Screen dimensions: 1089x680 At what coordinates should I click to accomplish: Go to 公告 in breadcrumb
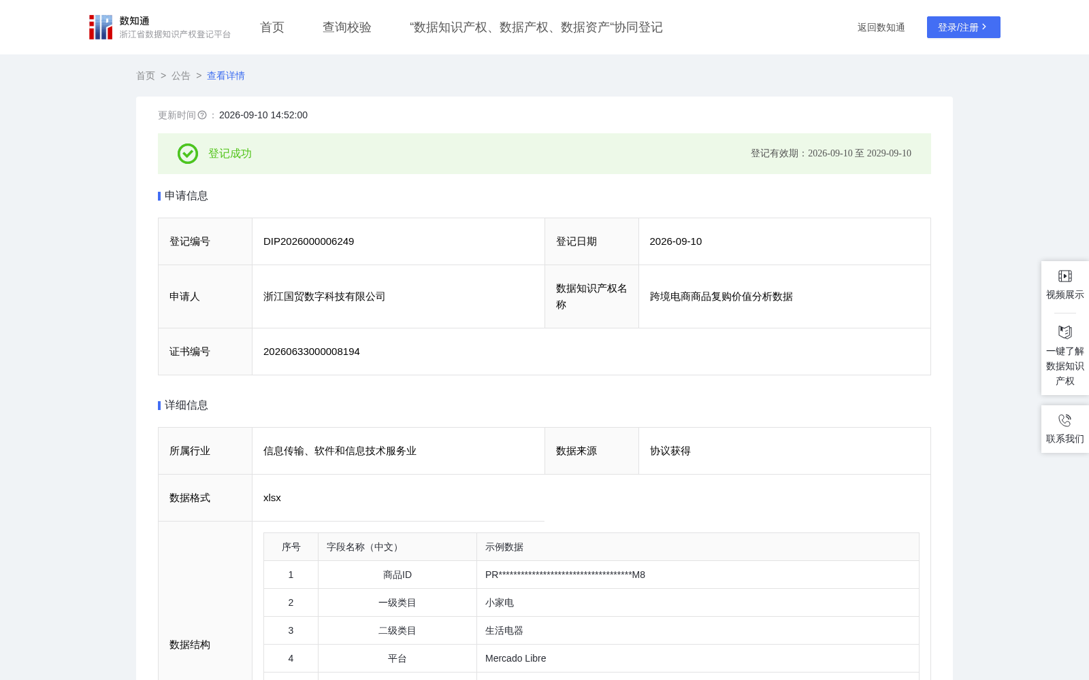click(181, 75)
